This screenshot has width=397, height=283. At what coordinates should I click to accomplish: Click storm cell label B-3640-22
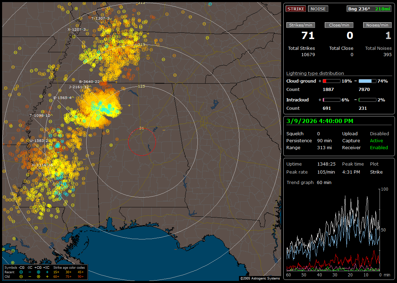point(90,82)
